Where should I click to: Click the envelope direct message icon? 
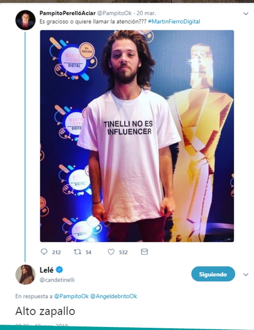pyautogui.click(x=145, y=252)
